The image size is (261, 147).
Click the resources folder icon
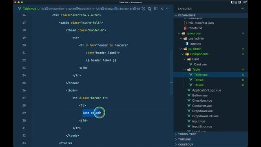(183, 33)
